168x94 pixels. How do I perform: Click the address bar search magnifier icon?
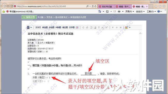[87, 6]
